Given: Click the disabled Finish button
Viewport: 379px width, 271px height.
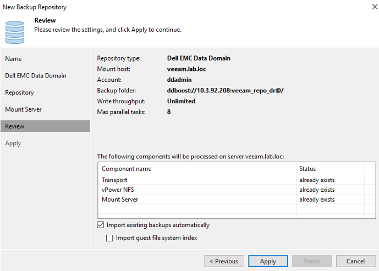Looking at the screenshot, I should tap(312, 261).
